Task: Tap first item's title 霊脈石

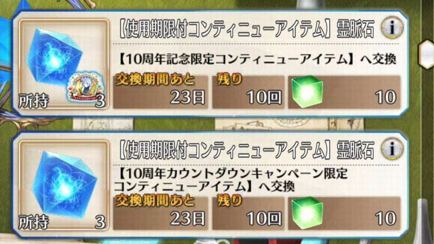Action: pos(355,29)
